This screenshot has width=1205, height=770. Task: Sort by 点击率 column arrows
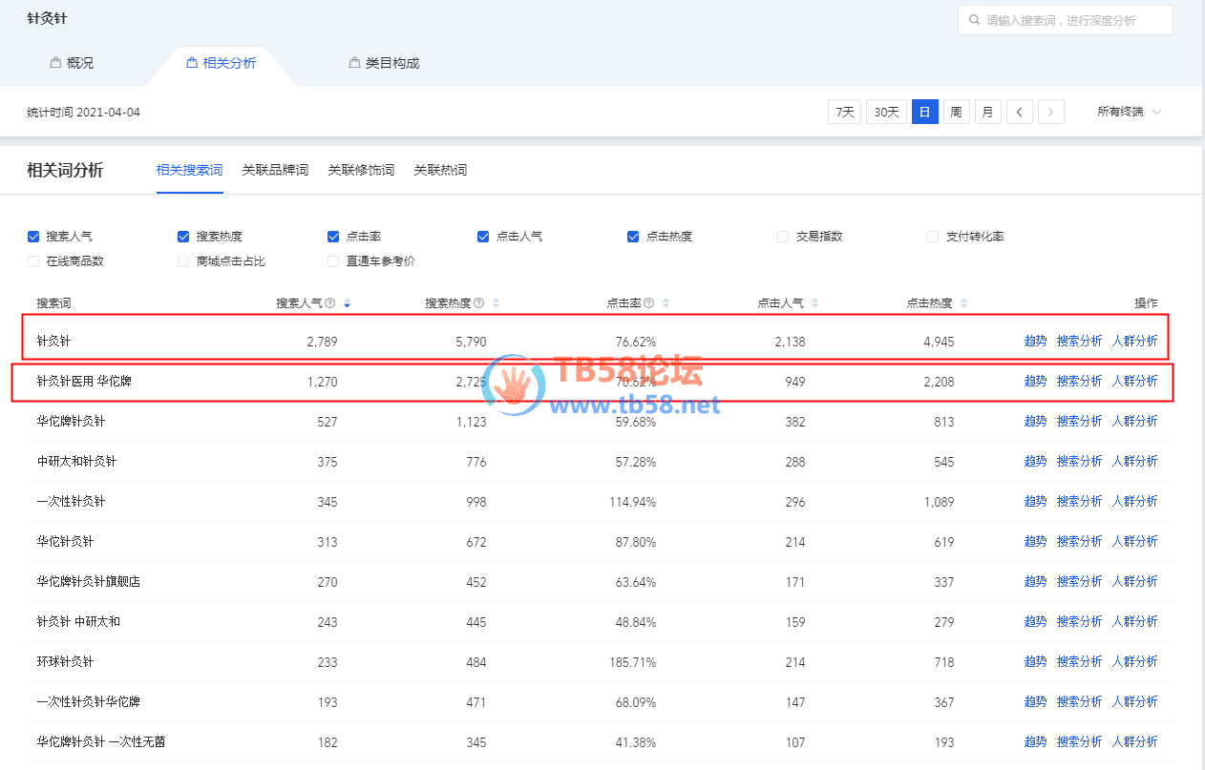pyautogui.click(x=666, y=303)
